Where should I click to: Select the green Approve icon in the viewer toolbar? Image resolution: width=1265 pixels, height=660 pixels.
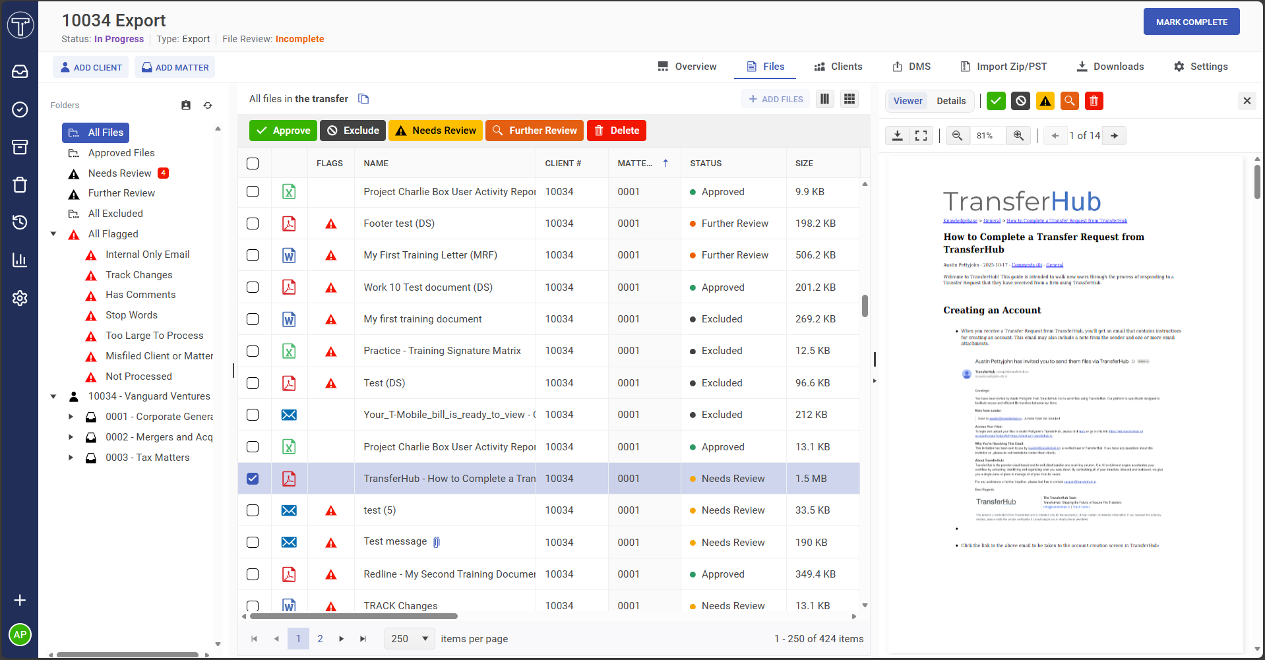tap(996, 101)
